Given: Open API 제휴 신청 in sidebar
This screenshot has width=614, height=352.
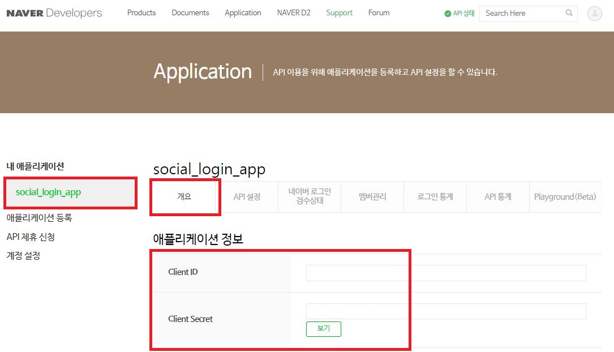Looking at the screenshot, I should coord(31,237).
